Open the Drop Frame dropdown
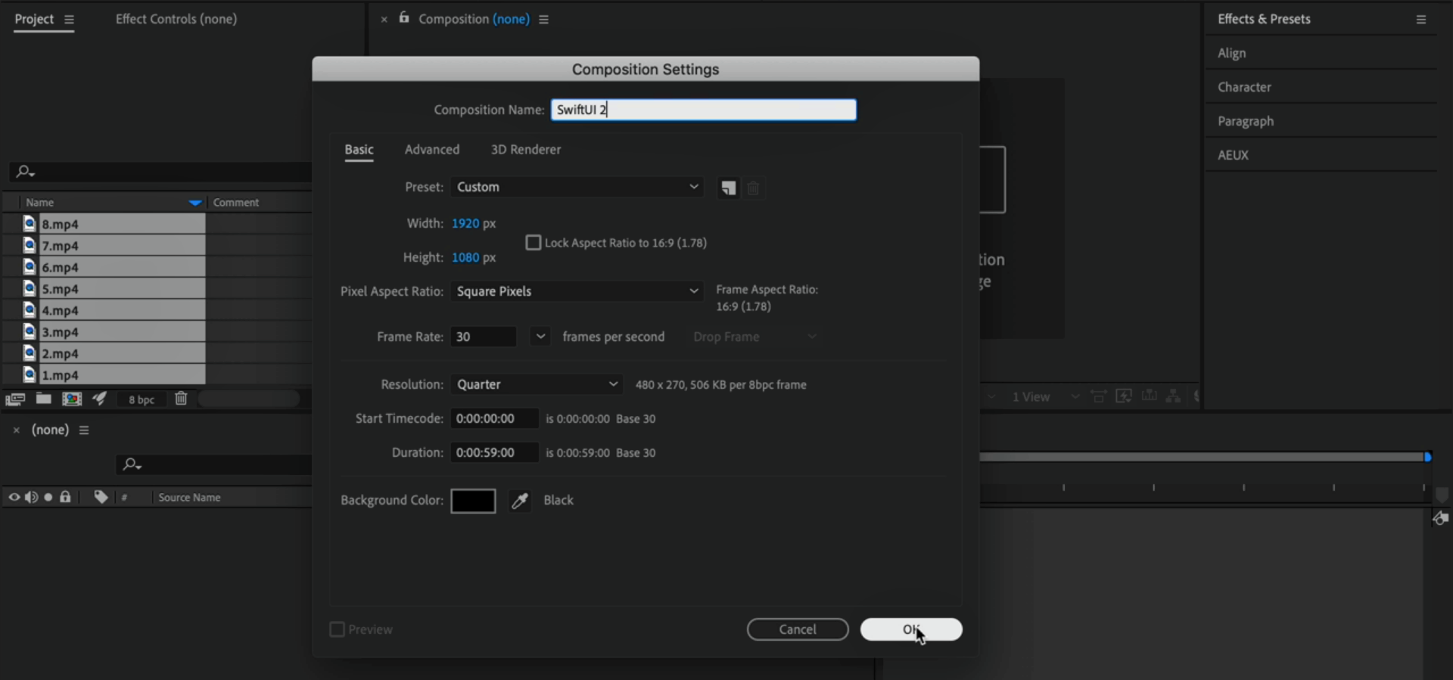This screenshot has height=680, width=1453. 755,337
